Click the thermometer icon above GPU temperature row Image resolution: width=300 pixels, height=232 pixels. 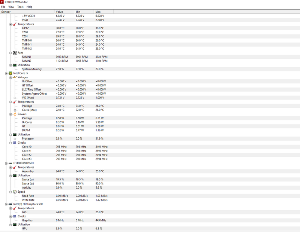pyautogui.click(x=15, y=208)
